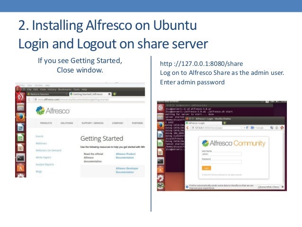The image size is (302, 227).
Task: Click the orange Login button
Action: (x=206, y=168)
